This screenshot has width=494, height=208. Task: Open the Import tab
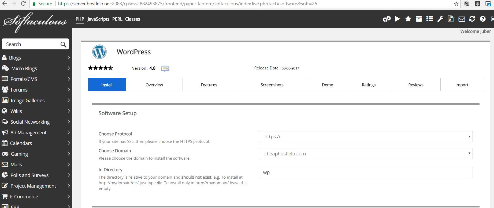coord(462,85)
